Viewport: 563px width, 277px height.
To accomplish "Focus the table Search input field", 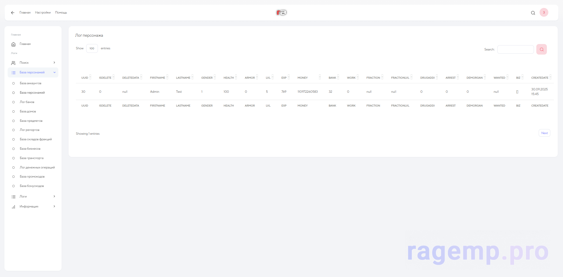I will point(515,50).
